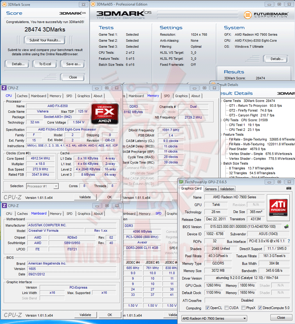
Task: Click the CPU-Z icon in the CPU tab window's title bar
Action: (x=4, y=88)
